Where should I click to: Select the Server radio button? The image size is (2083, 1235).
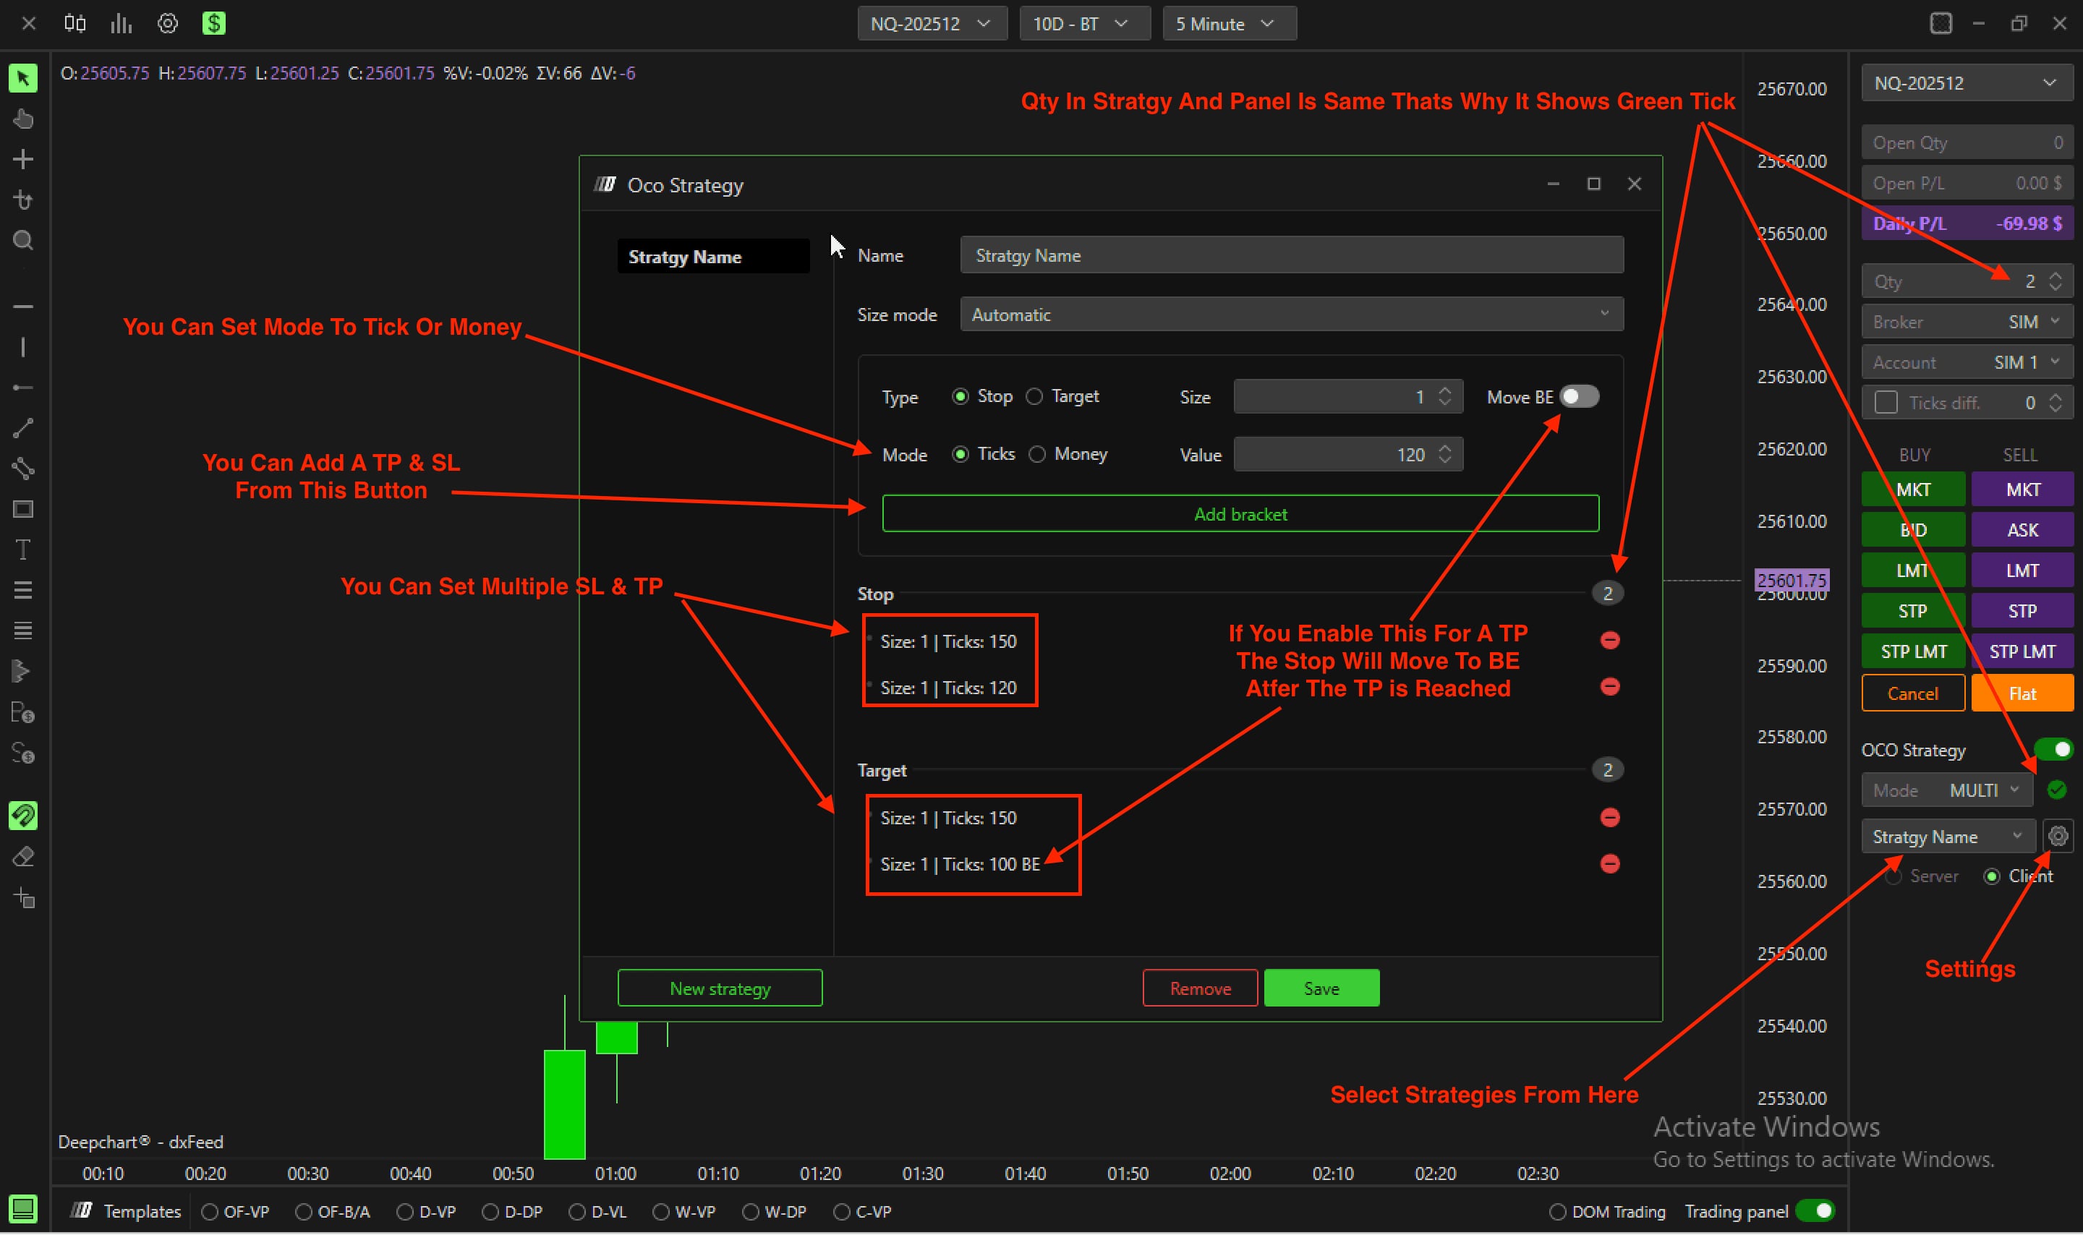(x=1894, y=876)
